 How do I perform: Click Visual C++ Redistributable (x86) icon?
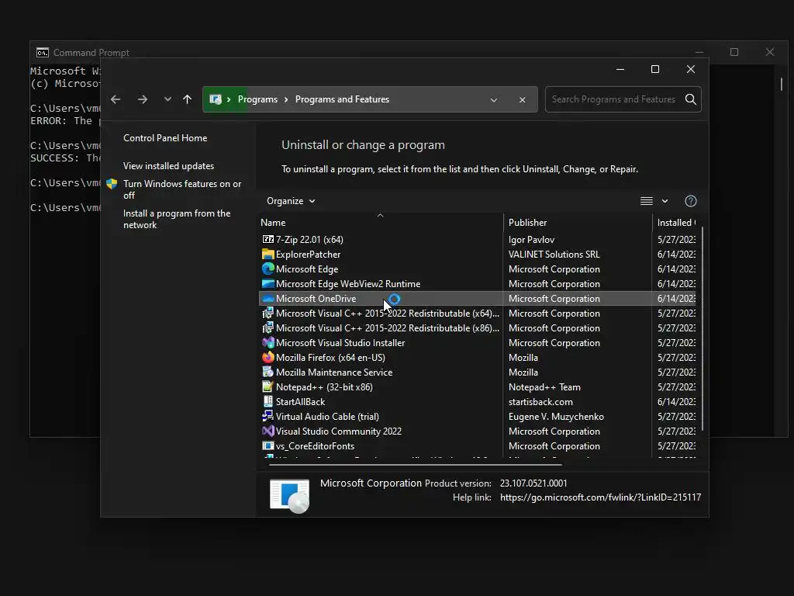(x=268, y=328)
